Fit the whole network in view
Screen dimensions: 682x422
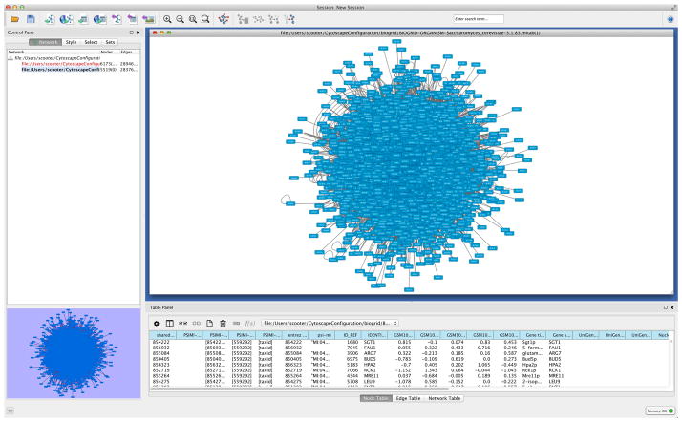click(192, 19)
